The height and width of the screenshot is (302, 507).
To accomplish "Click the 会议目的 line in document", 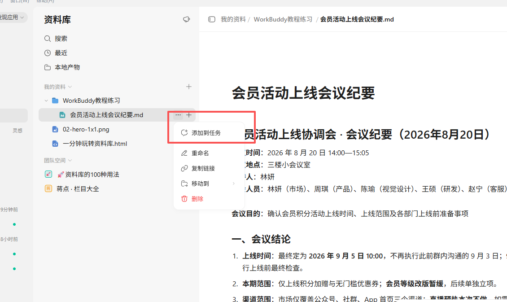I will (350, 214).
